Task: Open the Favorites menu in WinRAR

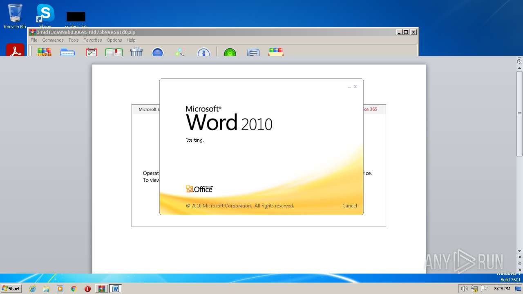Action: pyautogui.click(x=93, y=40)
